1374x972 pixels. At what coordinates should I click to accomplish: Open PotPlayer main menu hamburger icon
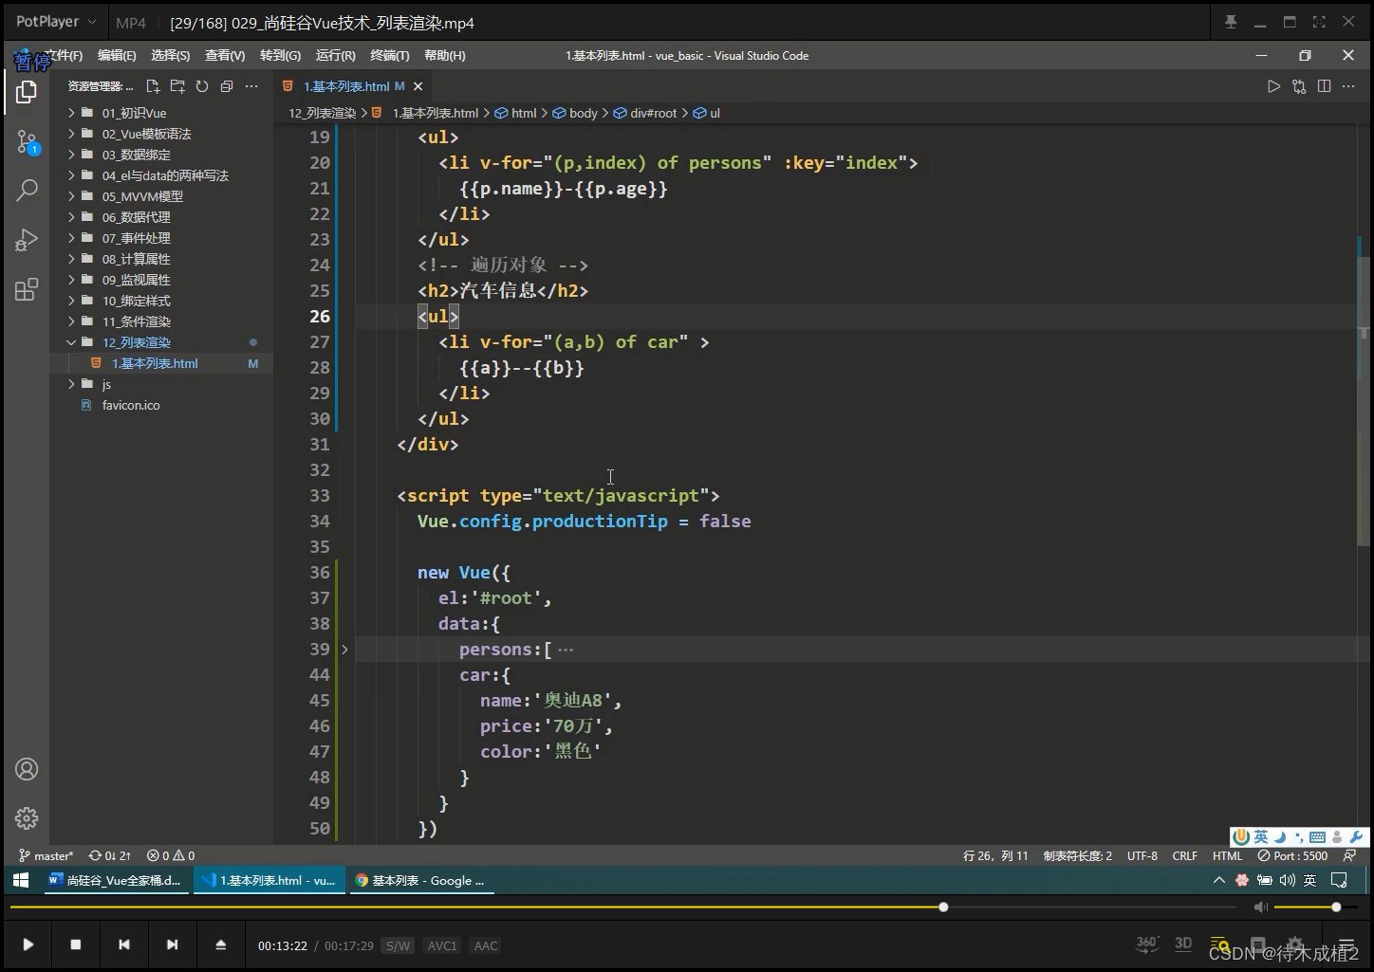tap(1346, 944)
